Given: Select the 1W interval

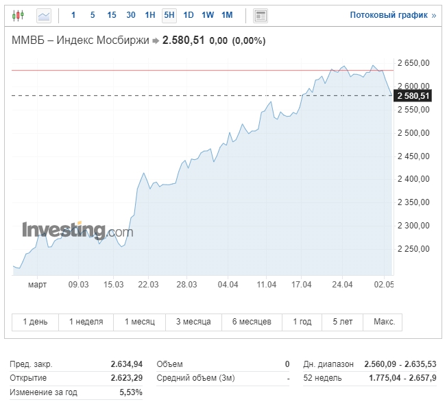Looking at the screenshot, I should (208, 15).
